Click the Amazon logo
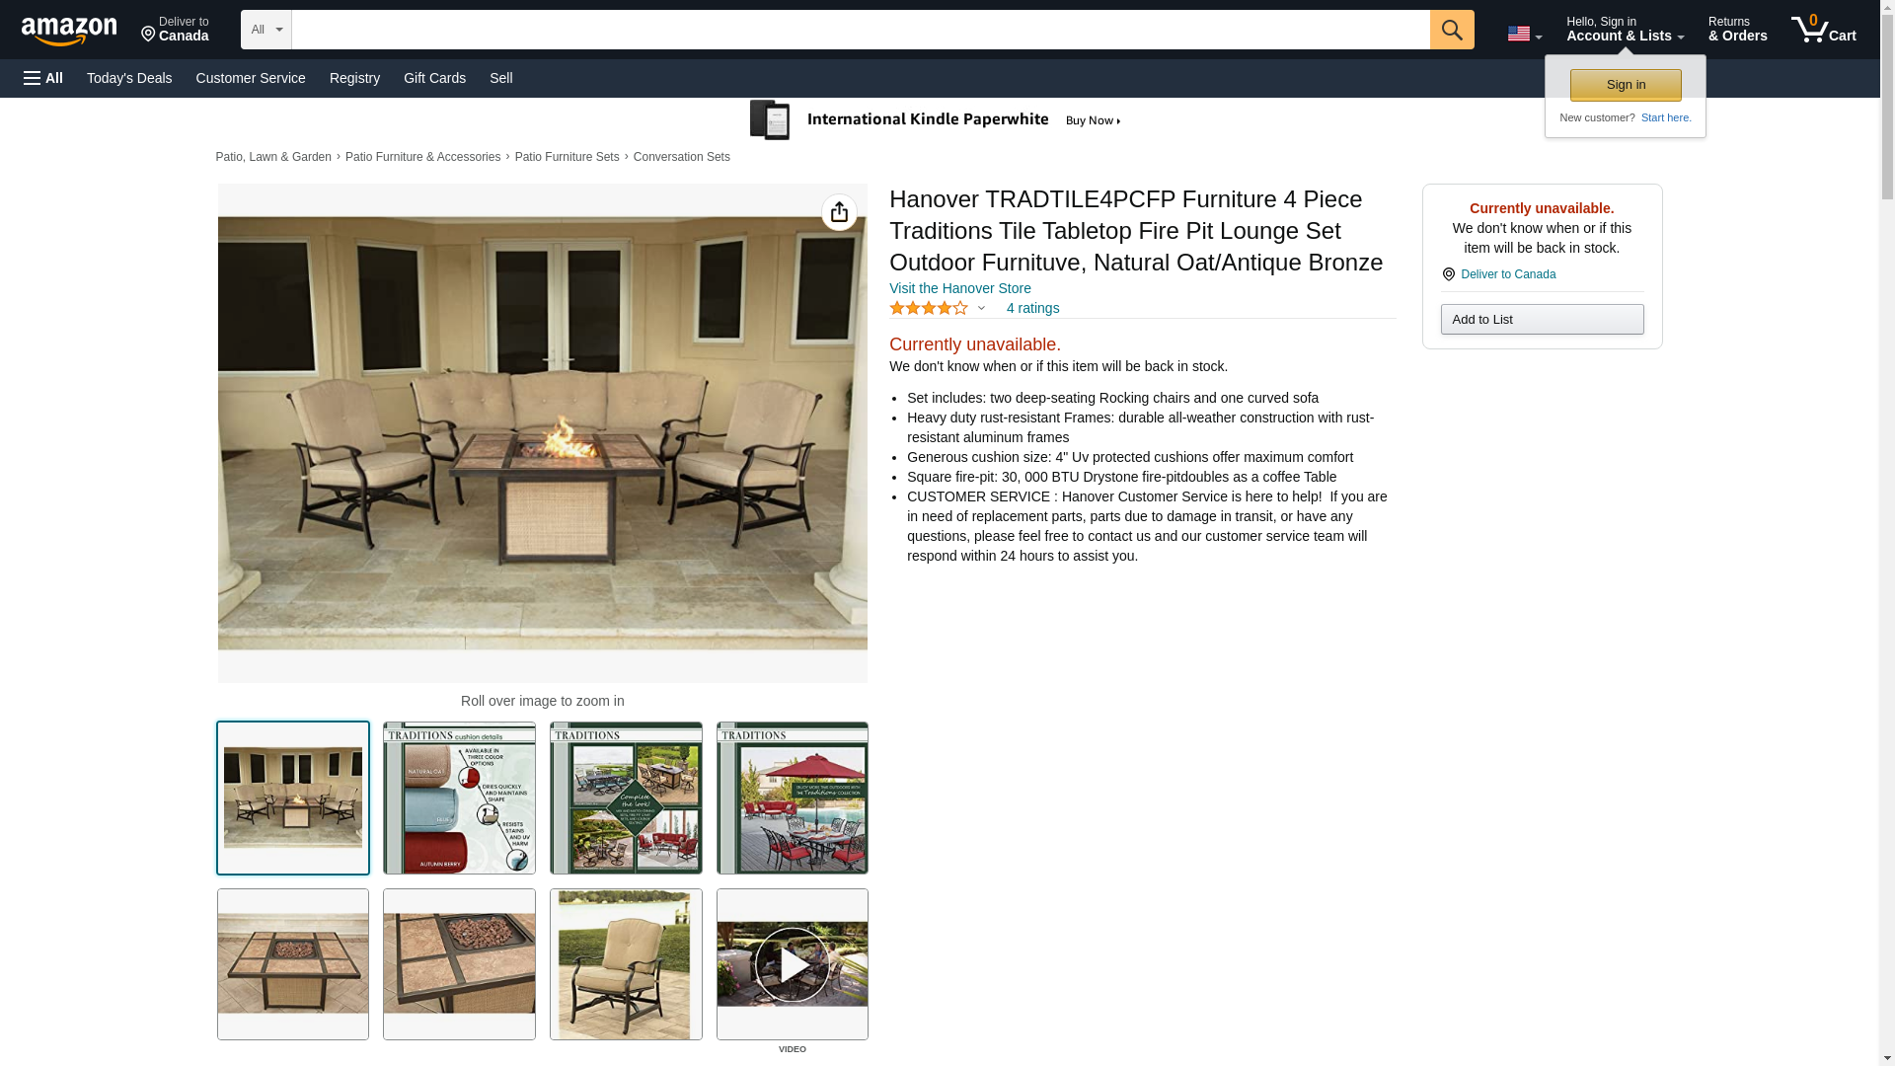 pyautogui.click(x=69, y=31)
